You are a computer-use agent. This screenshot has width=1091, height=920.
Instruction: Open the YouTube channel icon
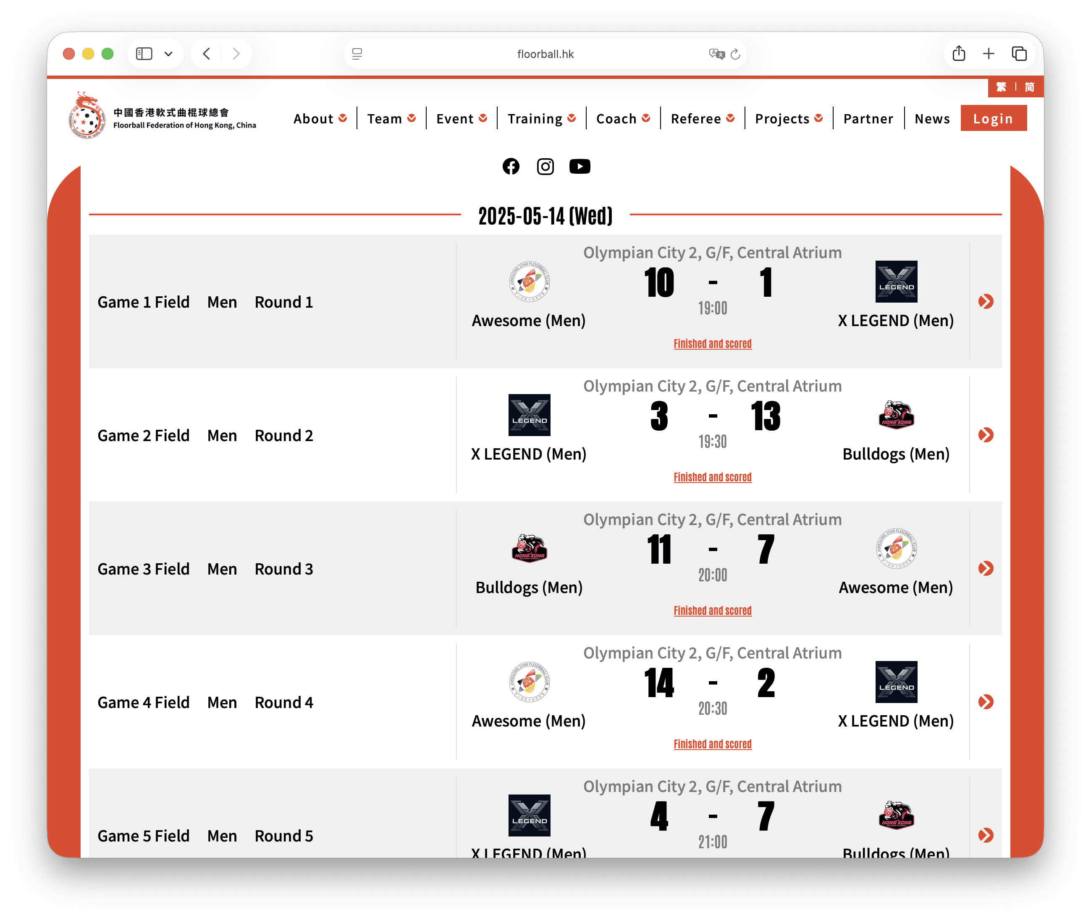click(x=580, y=166)
